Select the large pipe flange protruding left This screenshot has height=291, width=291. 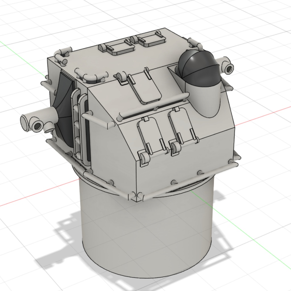coord(39,120)
